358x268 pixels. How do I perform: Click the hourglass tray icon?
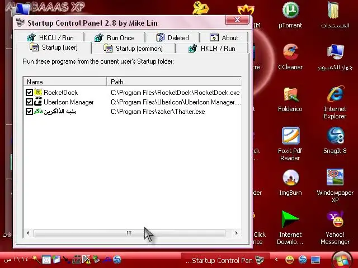click(46, 260)
